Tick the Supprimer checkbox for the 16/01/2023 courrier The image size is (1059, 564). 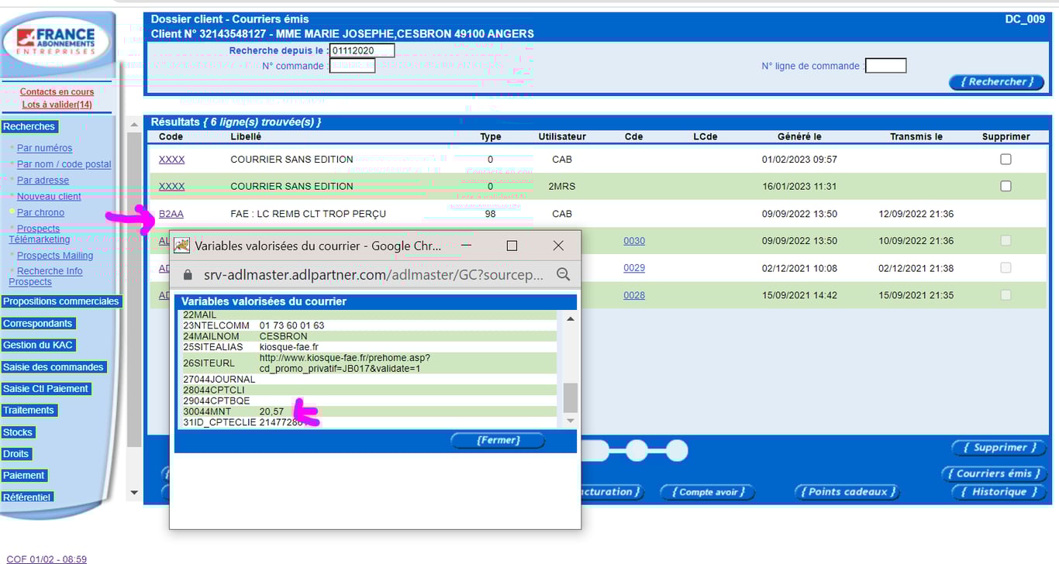click(1006, 186)
